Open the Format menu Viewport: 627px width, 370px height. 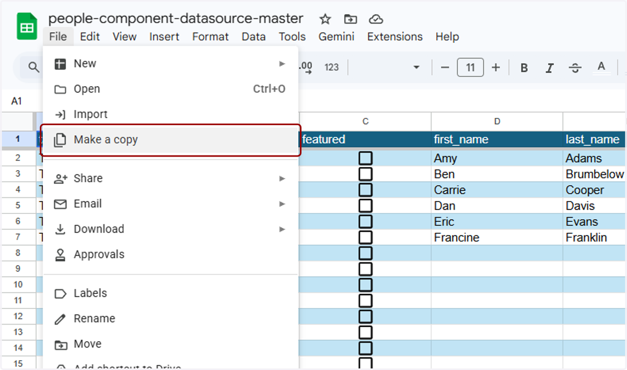tap(210, 37)
